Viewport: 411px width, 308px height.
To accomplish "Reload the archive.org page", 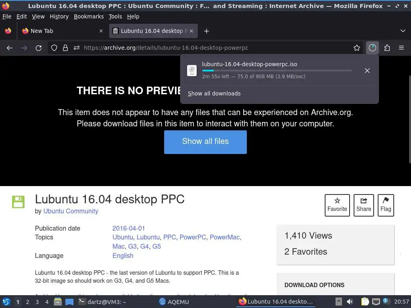I will click(39, 48).
